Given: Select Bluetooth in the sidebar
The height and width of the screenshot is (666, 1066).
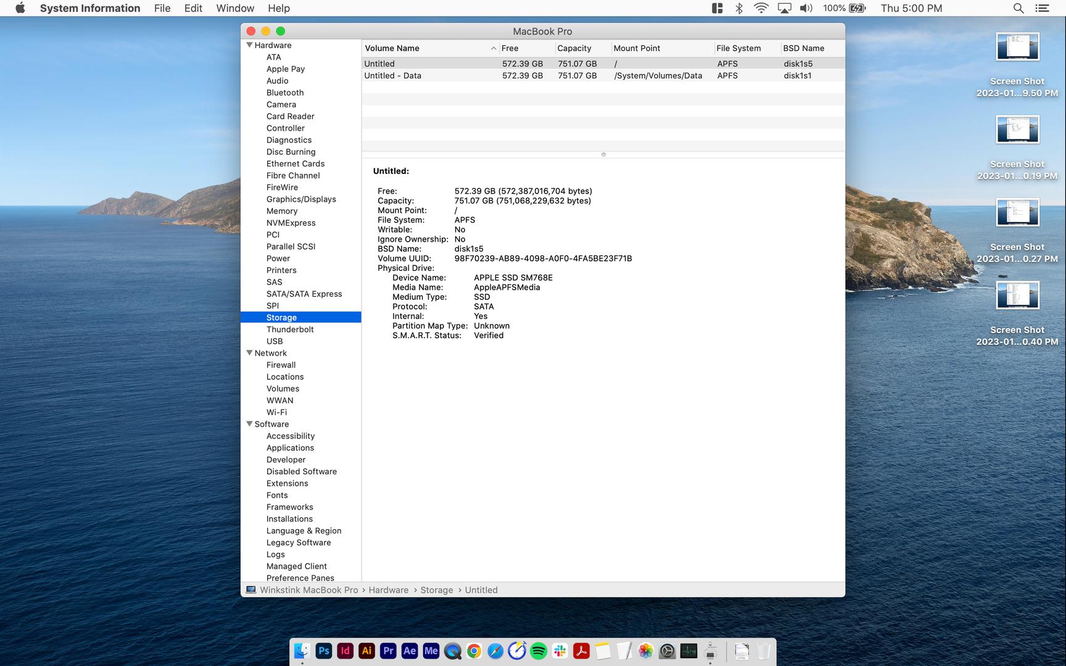Looking at the screenshot, I should pyautogui.click(x=285, y=92).
